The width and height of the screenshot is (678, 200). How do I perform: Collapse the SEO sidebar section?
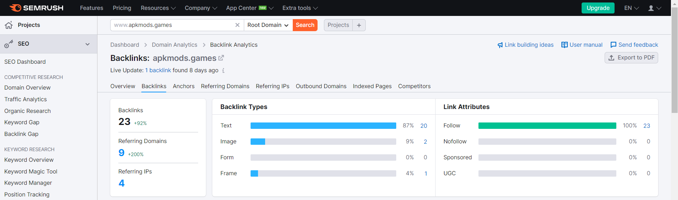tap(88, 44)
